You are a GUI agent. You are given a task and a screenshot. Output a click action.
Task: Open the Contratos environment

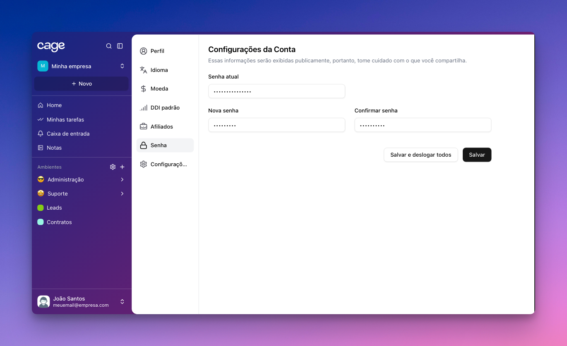point(59,222)
